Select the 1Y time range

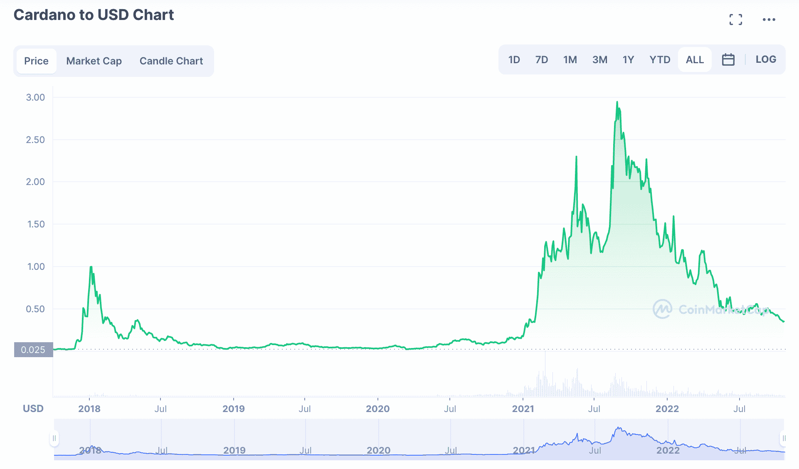click(628, 60)
